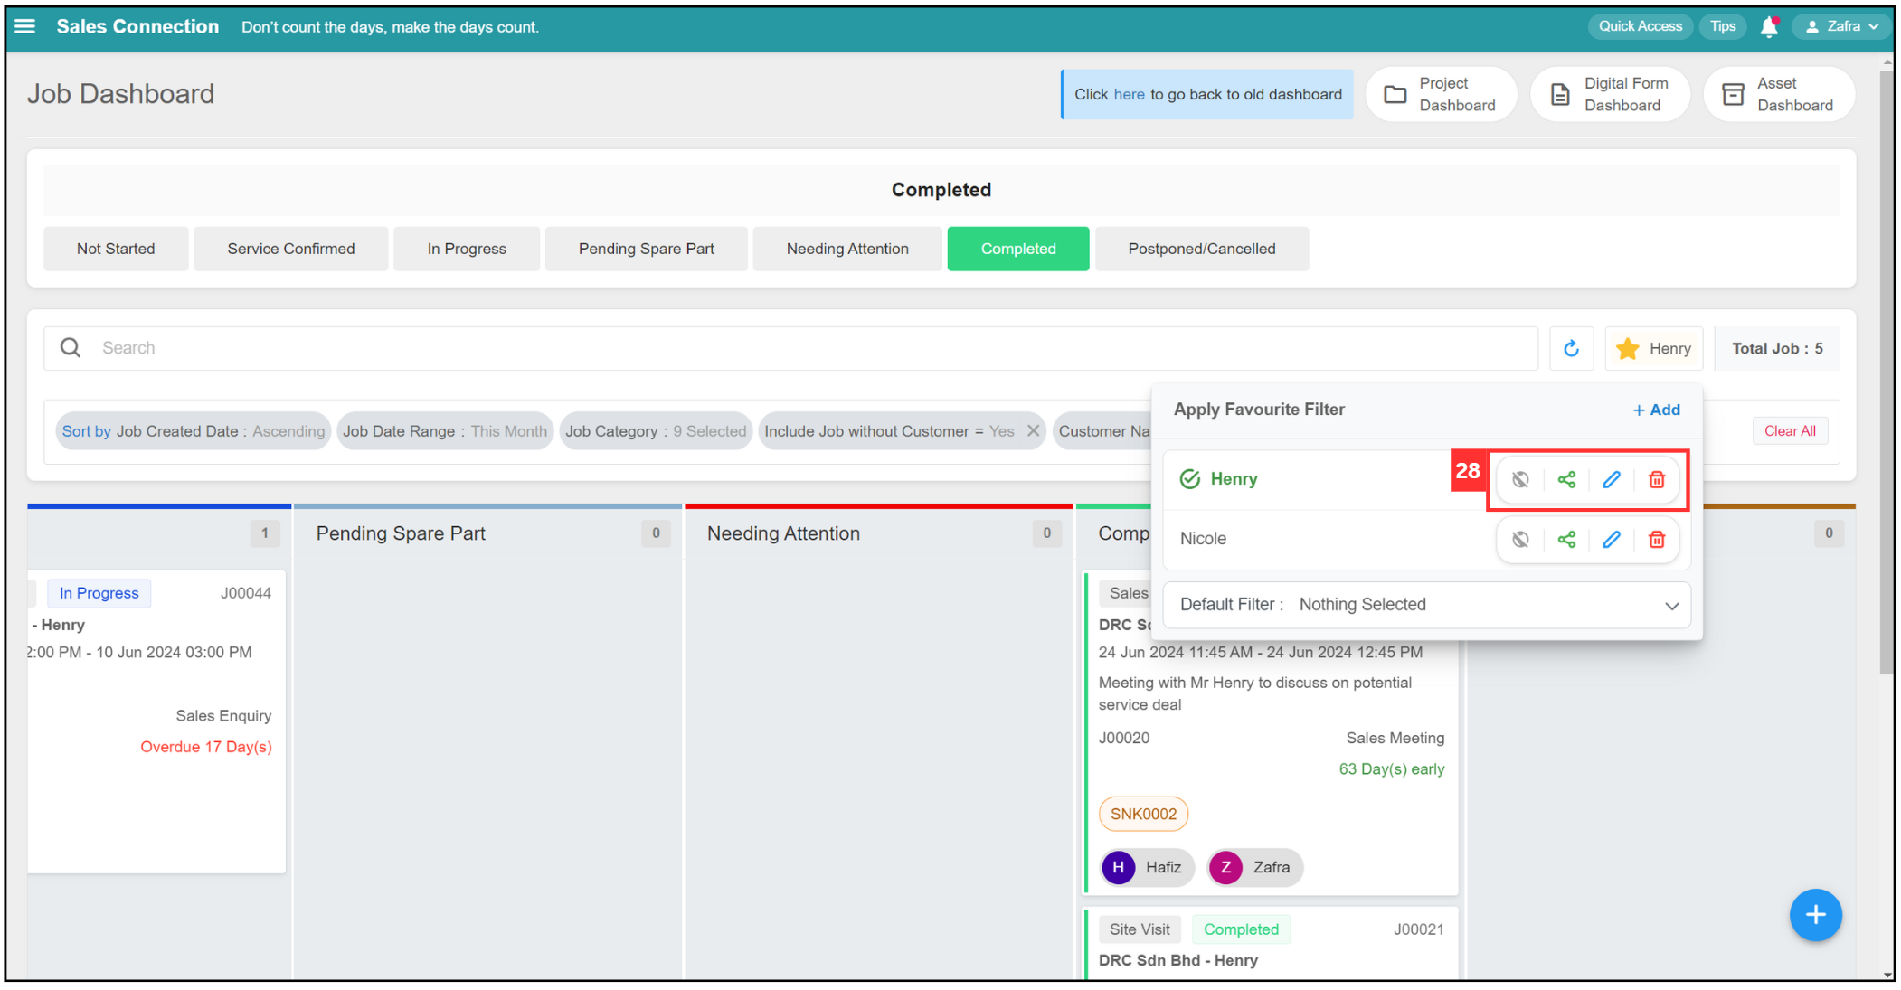Open the hamburger menu
This screenshot has height=990, width=1901.
tap(25, 26)
